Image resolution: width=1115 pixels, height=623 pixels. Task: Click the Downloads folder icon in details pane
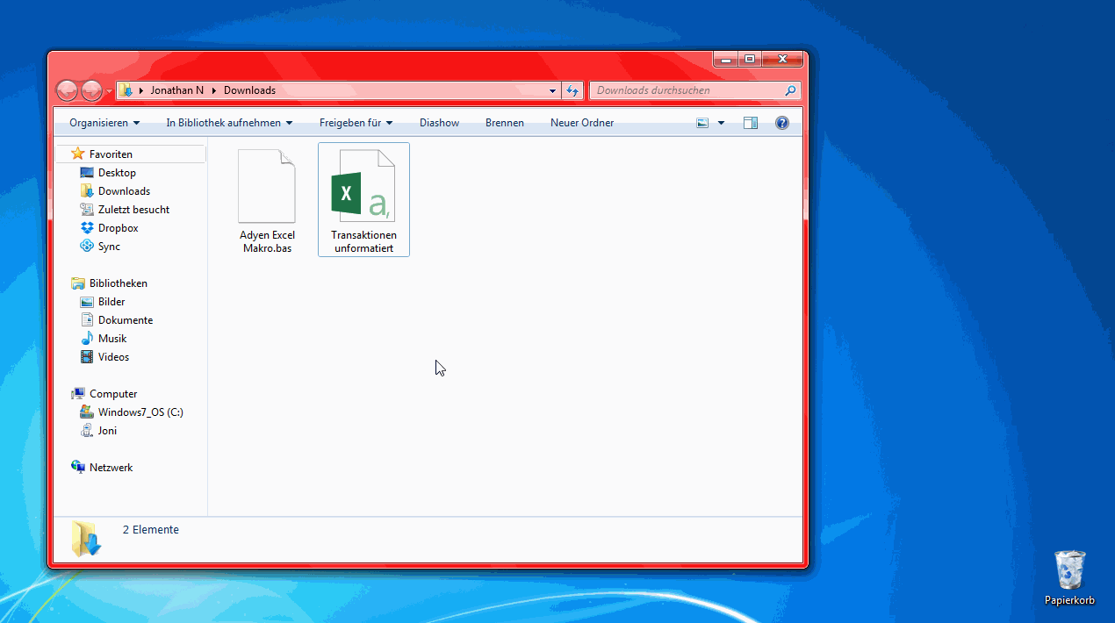coord(86,538)
